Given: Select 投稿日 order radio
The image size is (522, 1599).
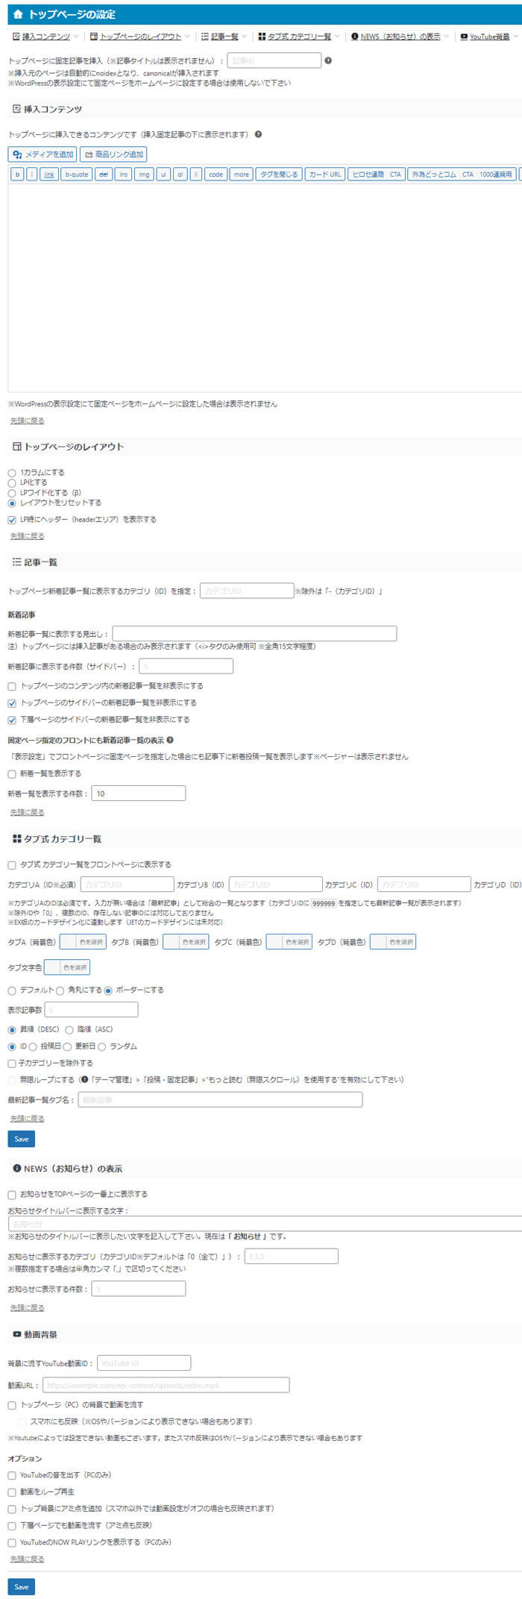Looking at the screenshot, I should (x=33, y=1047).
